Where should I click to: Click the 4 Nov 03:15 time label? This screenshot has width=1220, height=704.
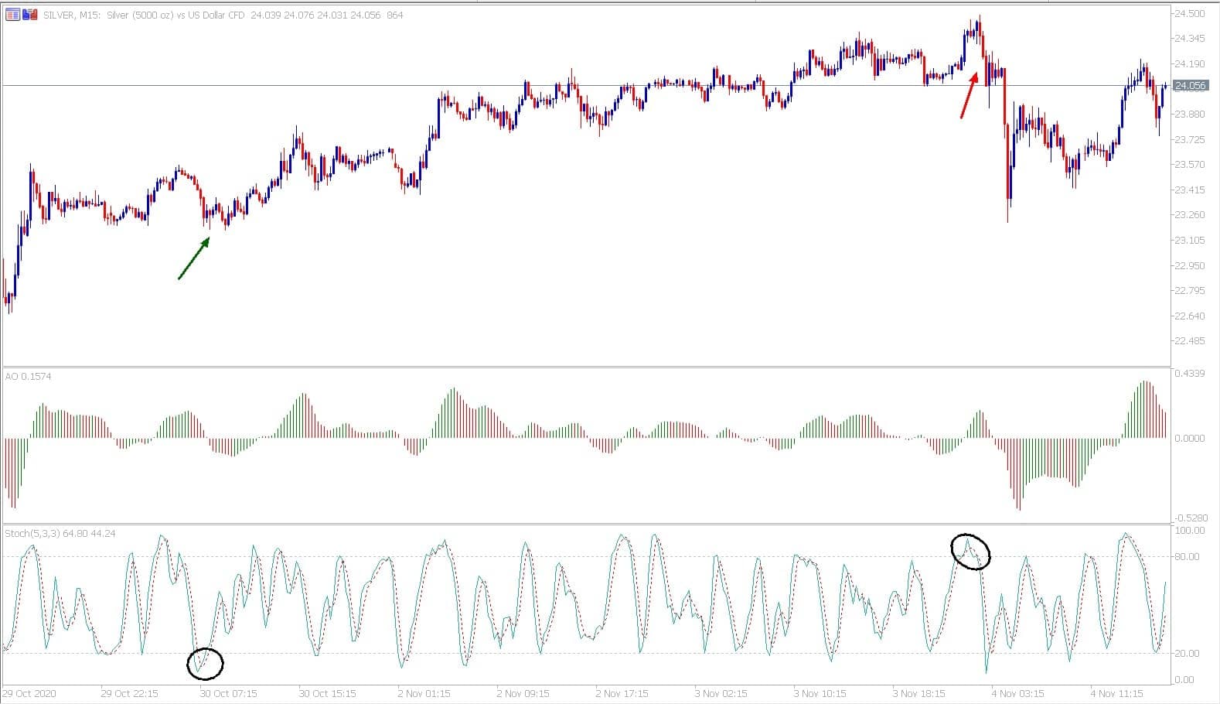coord(1018,693)
